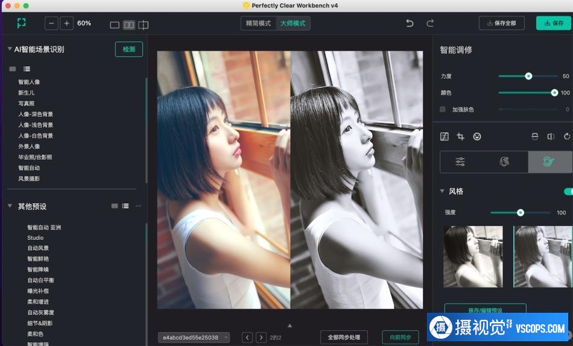Select the 毕业照/合影照 preset
Viewport: 573px width, 346px height.
pos(35,157)
